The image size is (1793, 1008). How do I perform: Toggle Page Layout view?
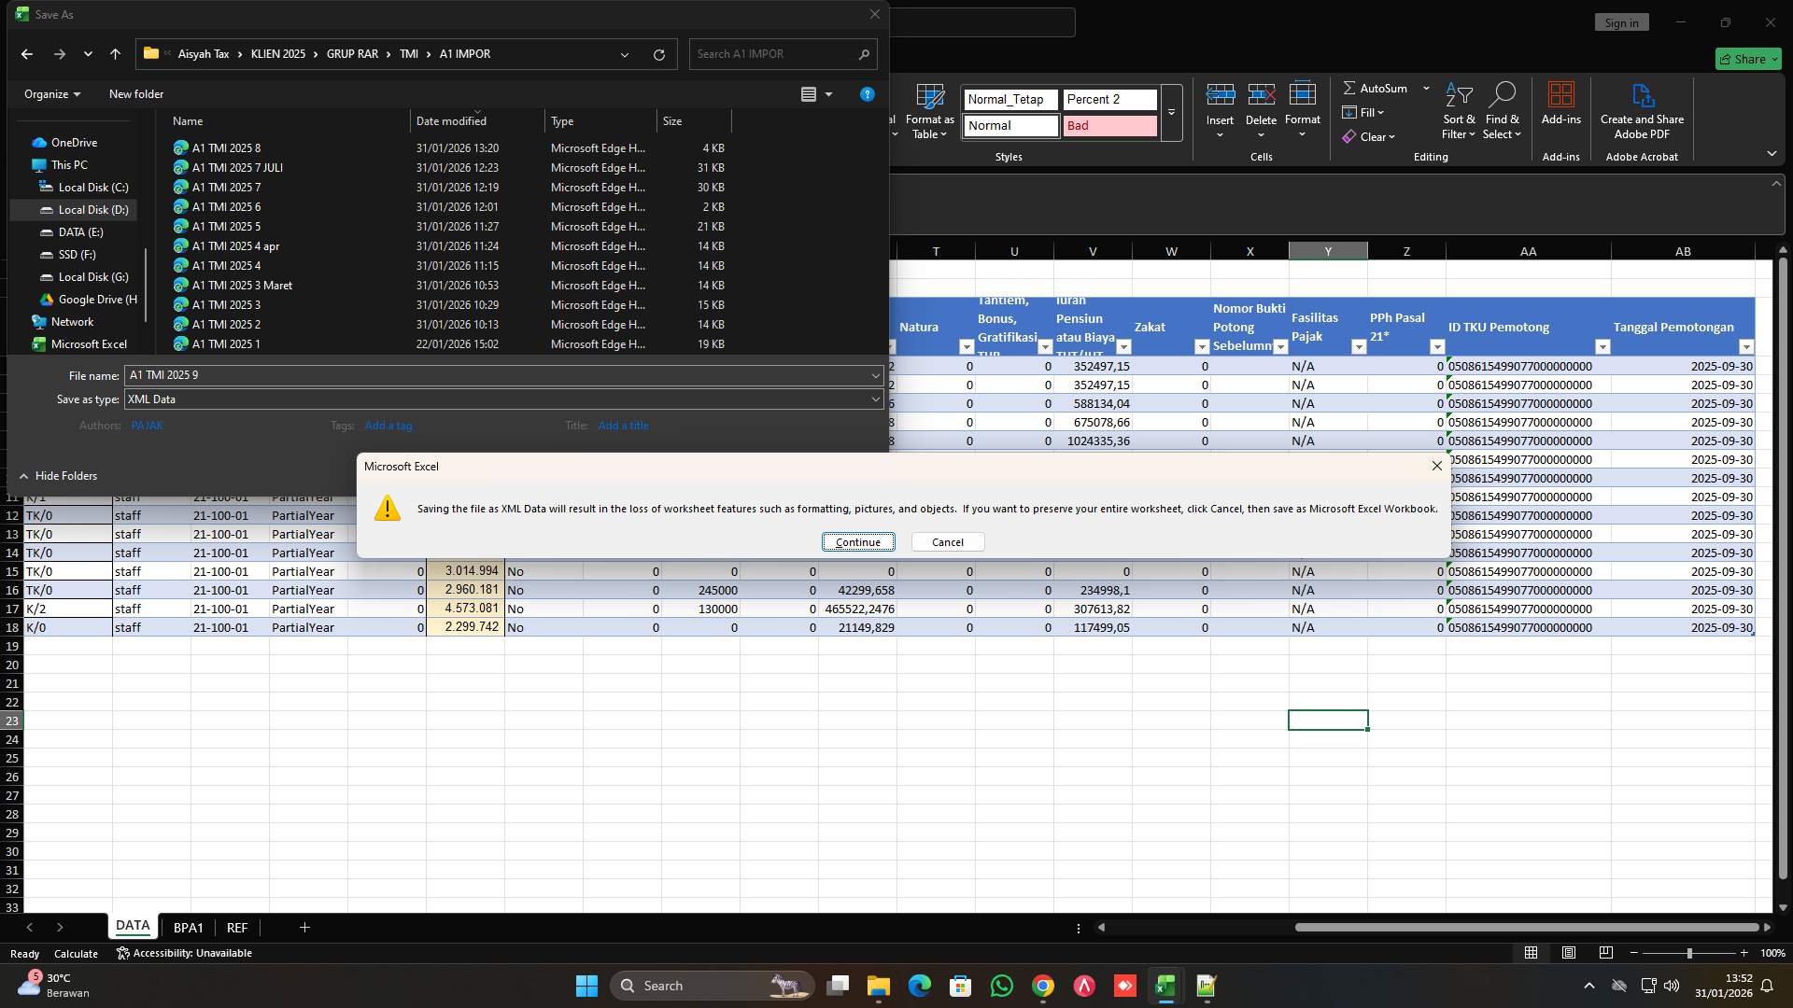pyautogui.click(x=1568, y=953)
